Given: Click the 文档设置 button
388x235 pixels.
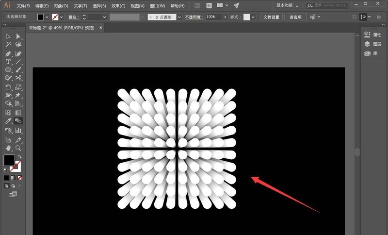Looking at the screenshot, I should [x=272, y=17].
